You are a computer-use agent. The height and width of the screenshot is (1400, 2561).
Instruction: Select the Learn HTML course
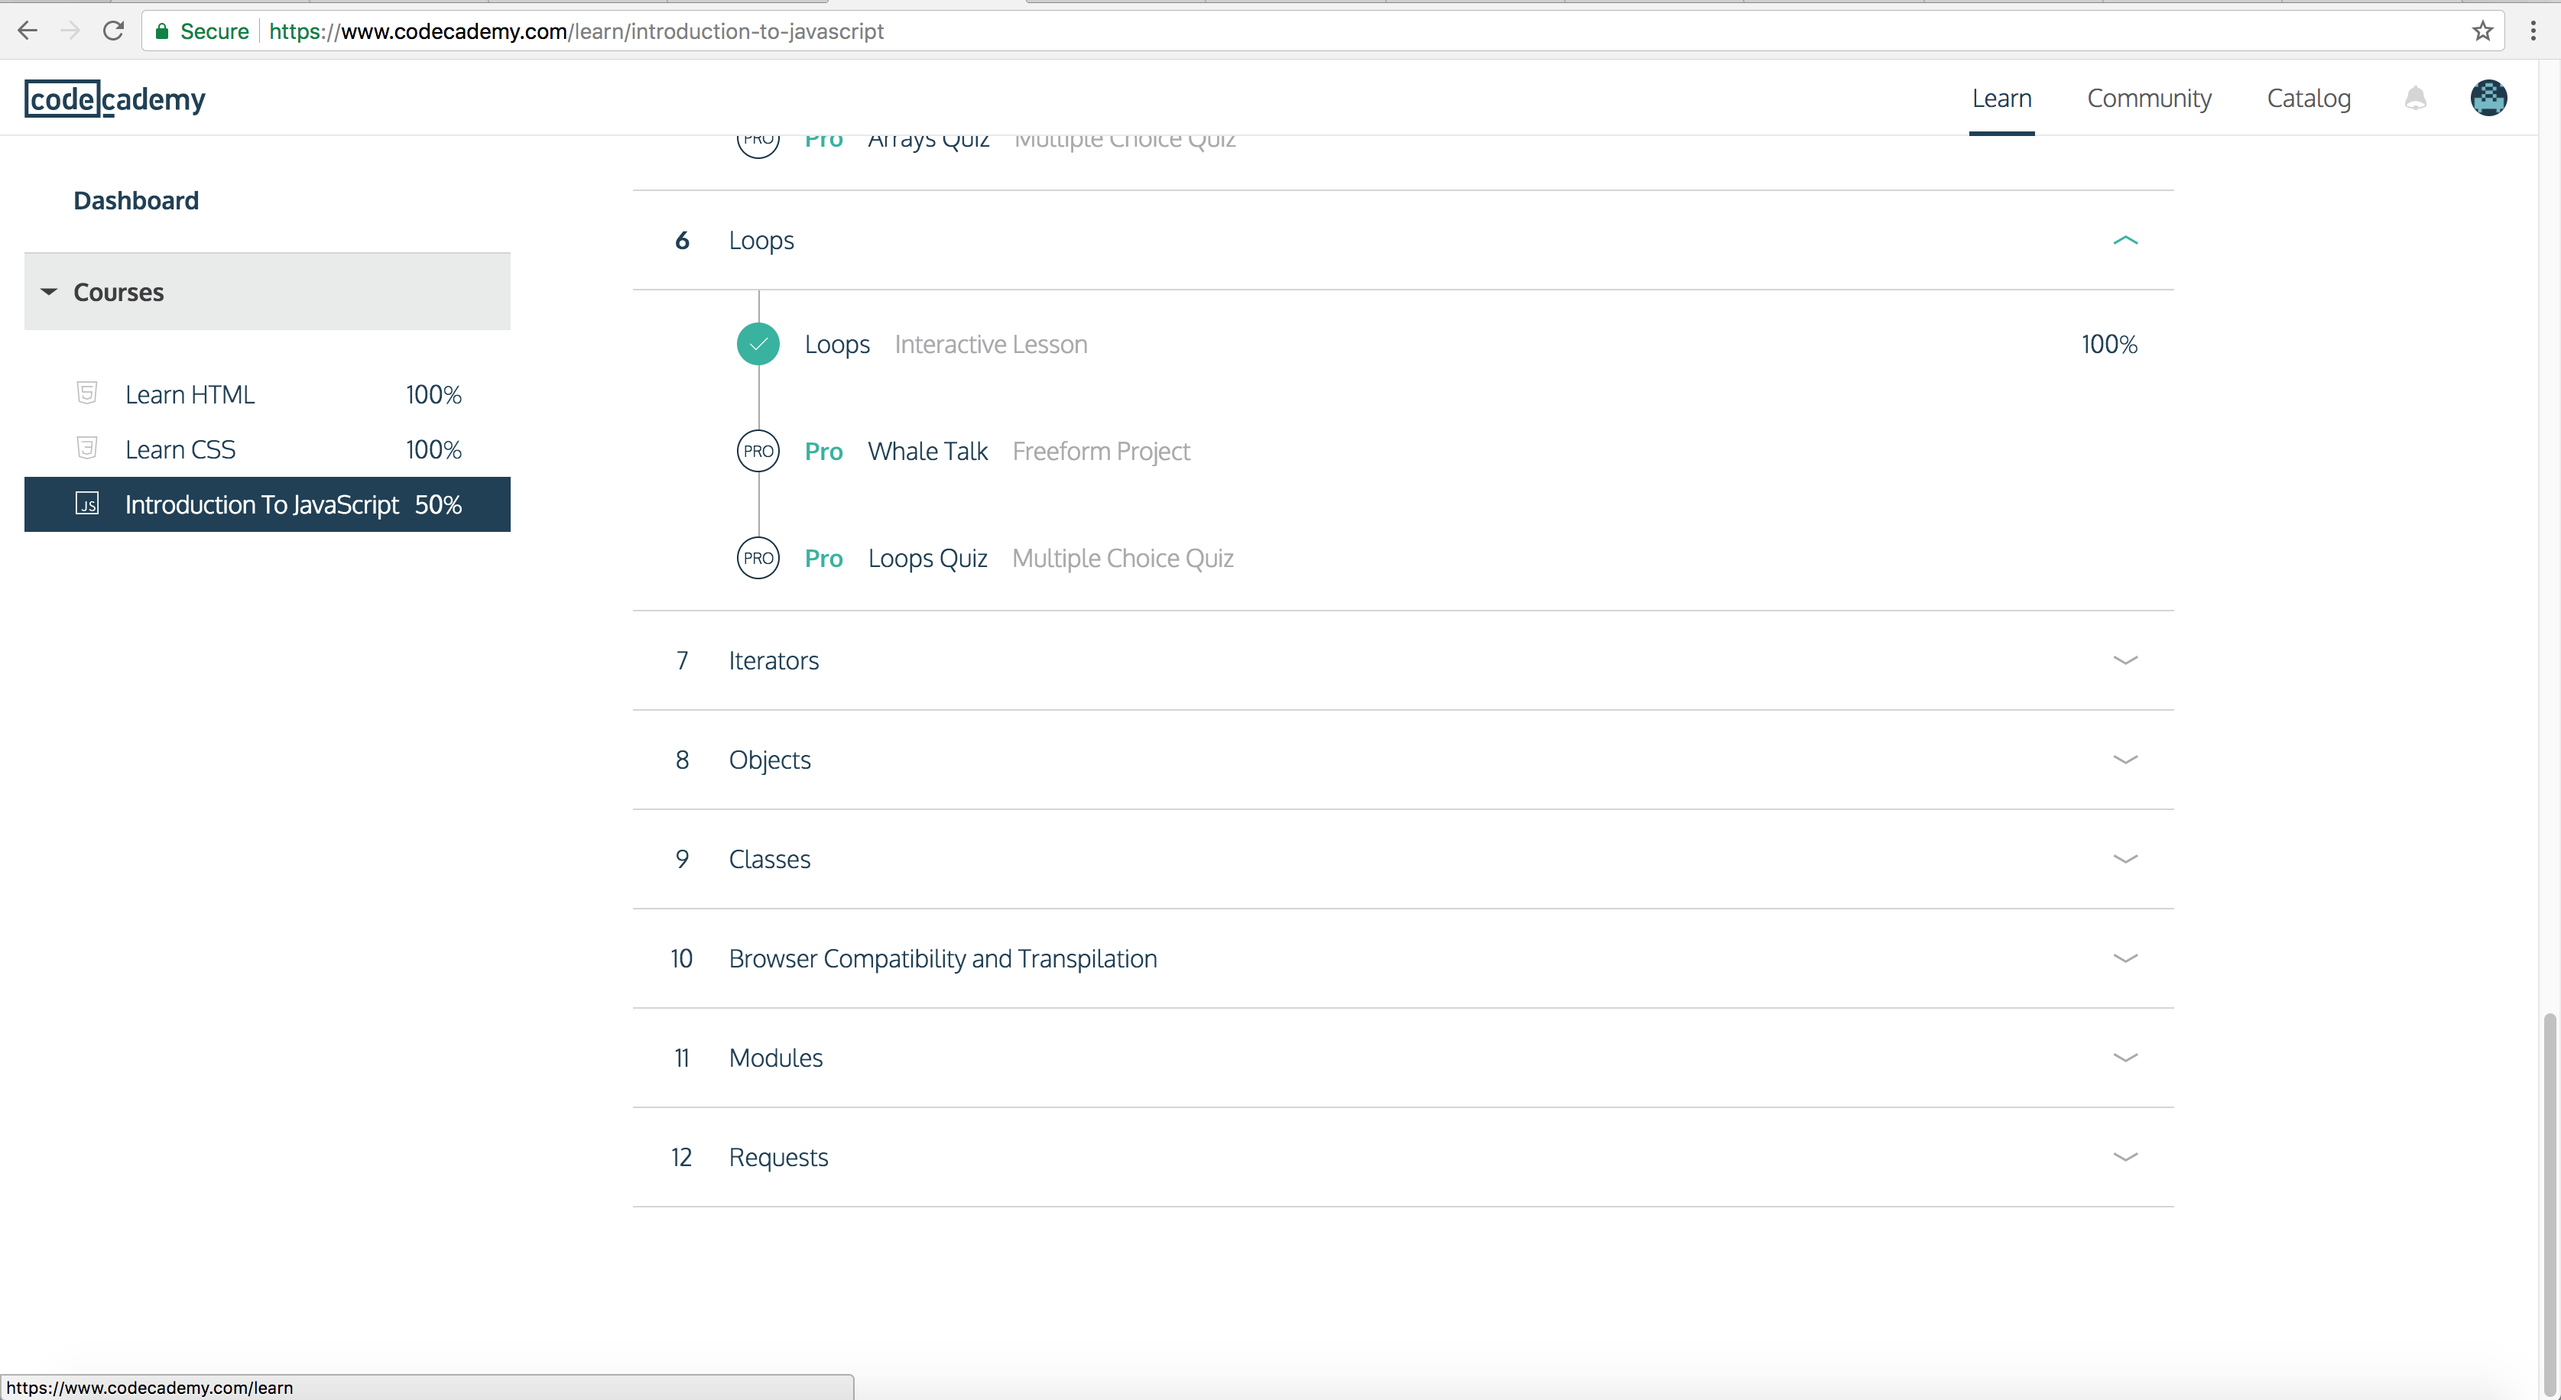(268, 394)
